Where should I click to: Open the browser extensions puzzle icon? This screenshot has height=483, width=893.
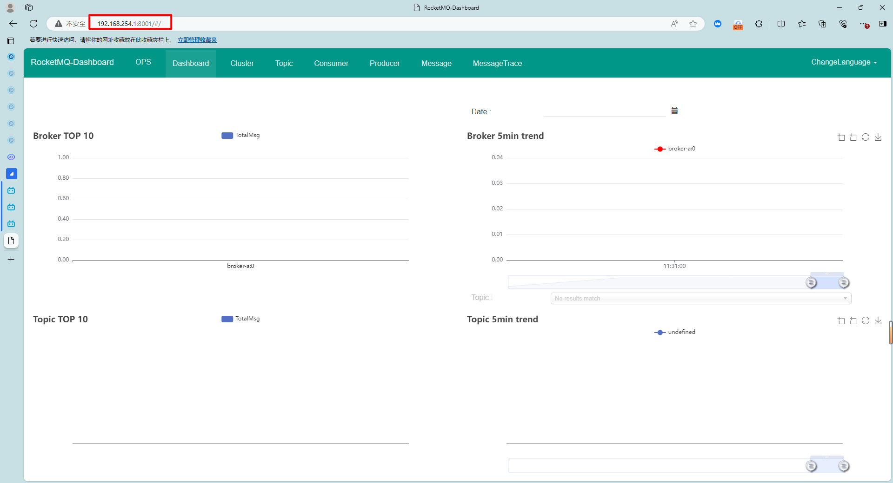[759, 24]
